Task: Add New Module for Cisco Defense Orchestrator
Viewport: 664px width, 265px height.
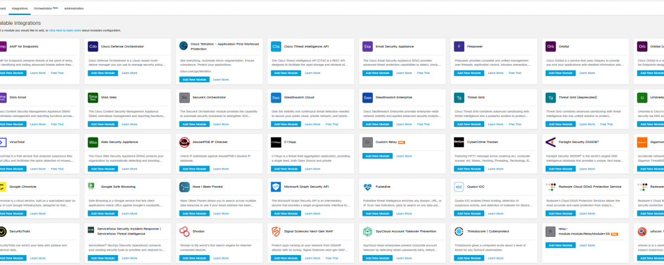Action: [102, 73]
